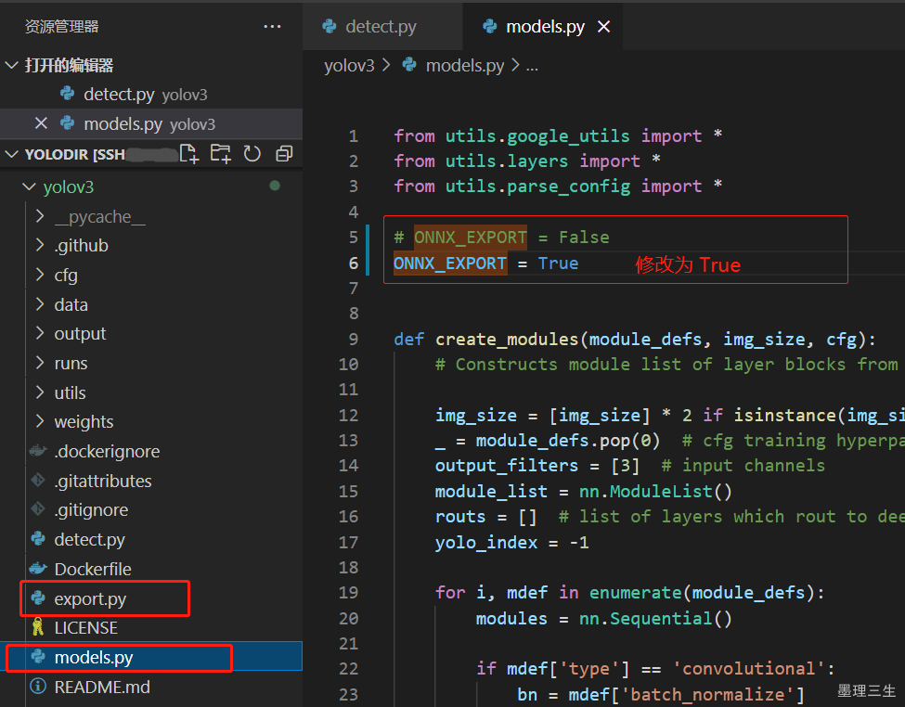The image size is (905, 707).
Task: Click line number 19 in the gutter
Action: point(349,593)
